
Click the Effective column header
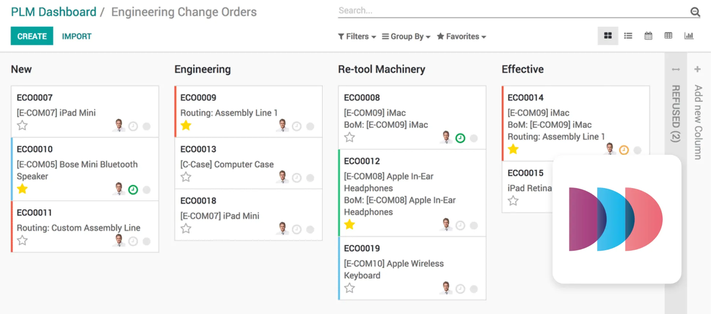click(523, 69)
